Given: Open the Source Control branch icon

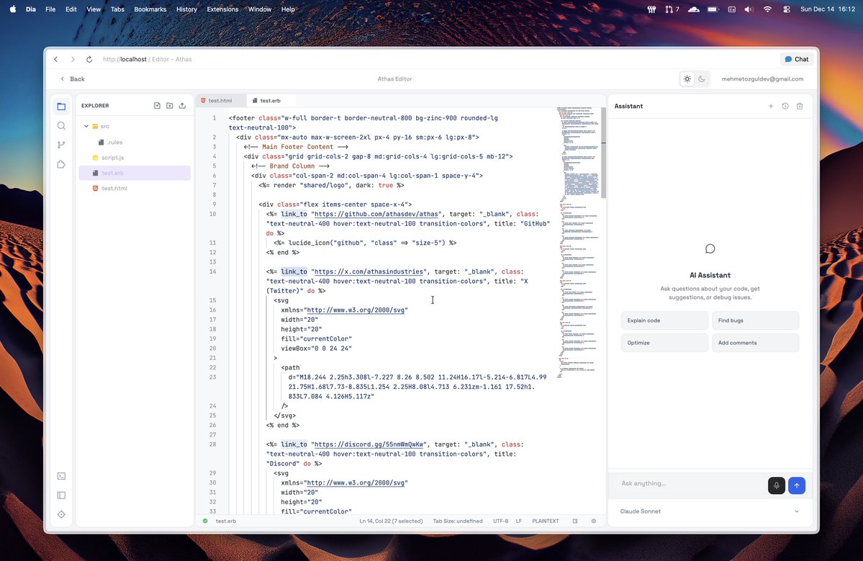Looking at the screenshot, I should click(61, 145).
